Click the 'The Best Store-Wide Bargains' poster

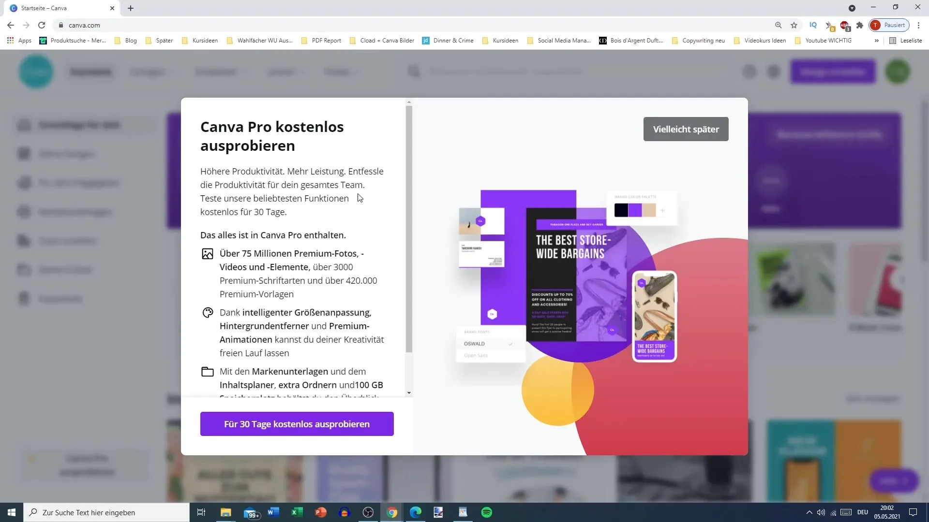tap(576, 275)
